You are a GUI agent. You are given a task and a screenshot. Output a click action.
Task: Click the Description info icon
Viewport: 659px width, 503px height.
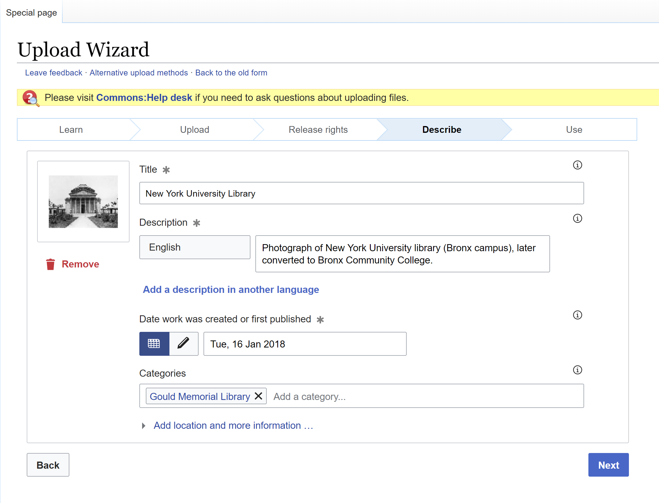(577, 218)
